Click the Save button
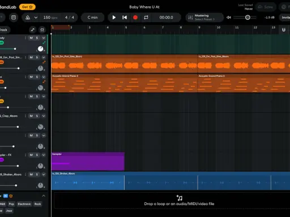This screenshot has height=217, width=290. point(266,7)
